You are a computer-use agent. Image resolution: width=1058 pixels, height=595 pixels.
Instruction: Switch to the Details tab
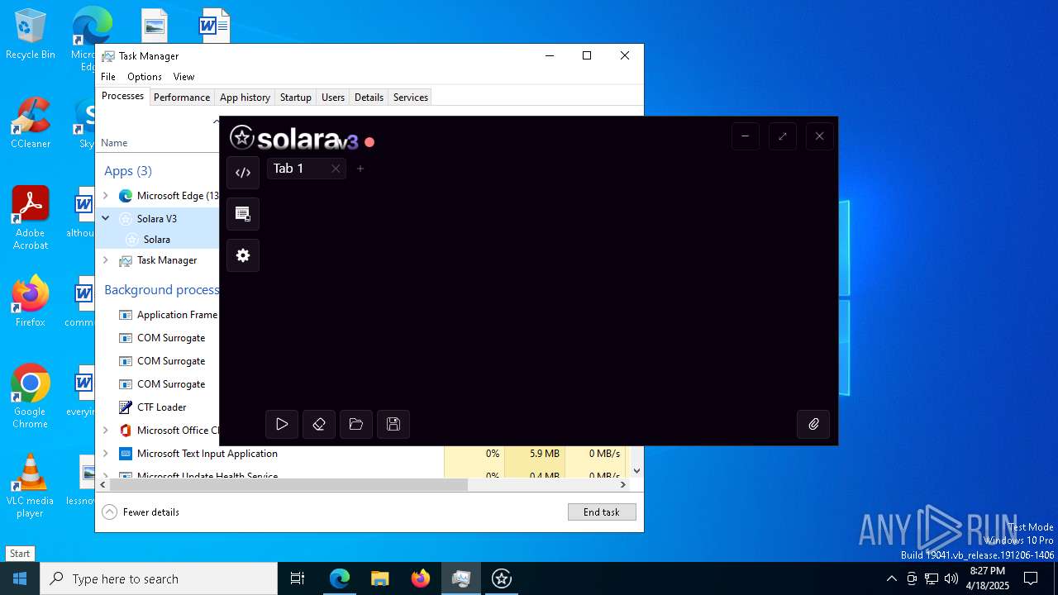tap(369, 97)
